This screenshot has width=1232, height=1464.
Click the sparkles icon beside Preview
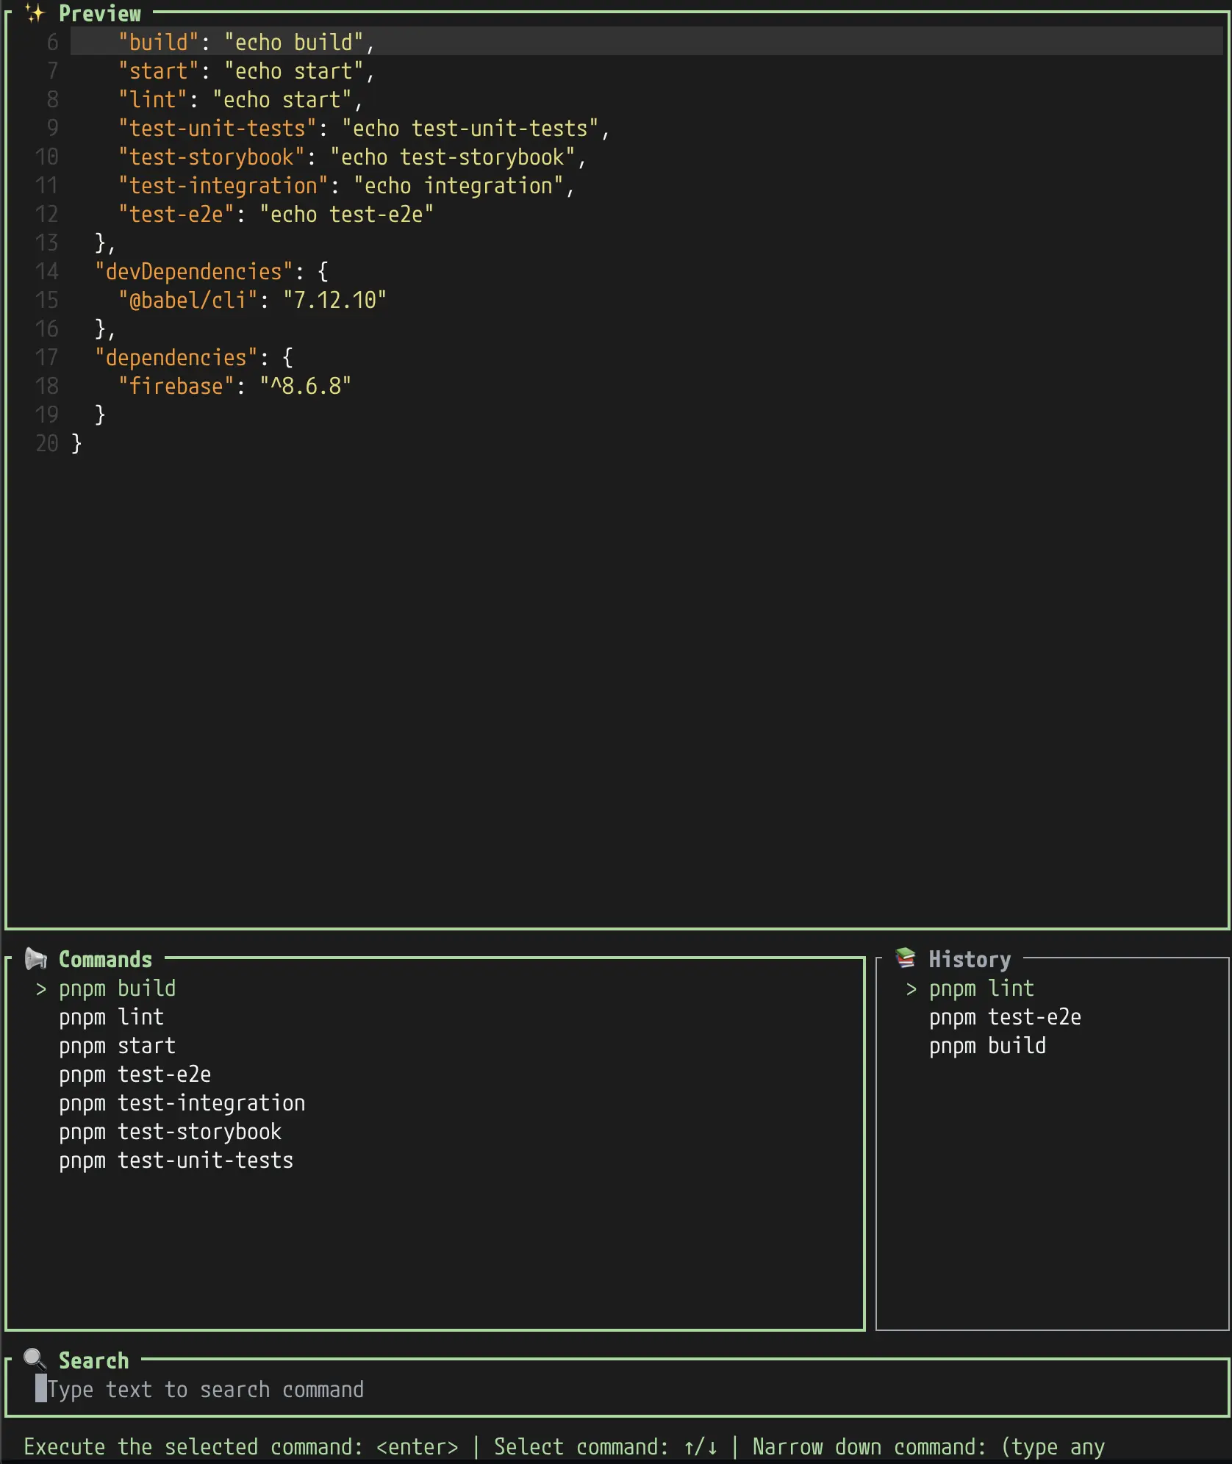(35, 13)
